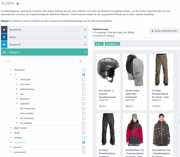Check the Streetwear checkbox
Image resolution: width=180 pixels, height=157 pixels.
point(84,70)
